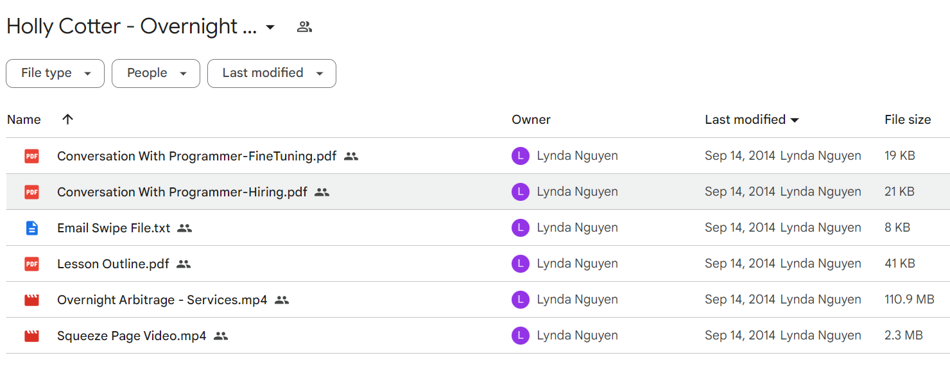Open the People filter dropdown
The image size is (950, 369).
[156, 73]
